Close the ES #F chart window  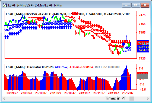[x=145, y=5]
